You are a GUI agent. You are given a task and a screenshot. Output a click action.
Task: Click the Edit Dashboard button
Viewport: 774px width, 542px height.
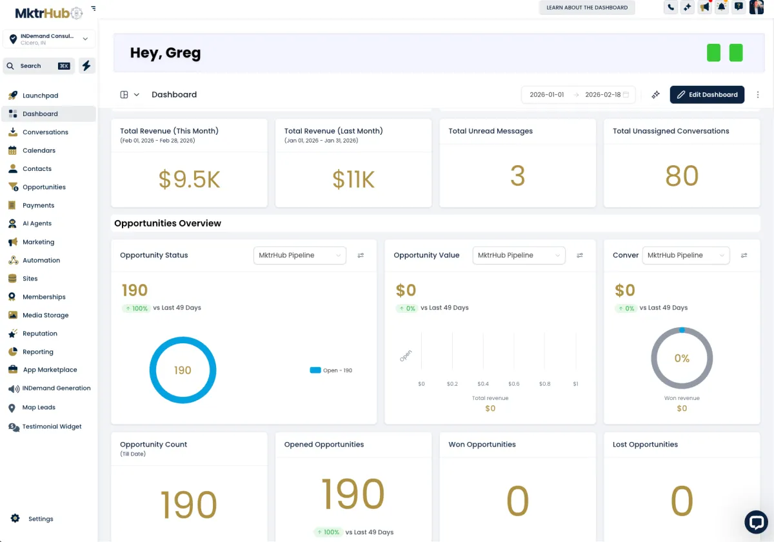[707, 95]
